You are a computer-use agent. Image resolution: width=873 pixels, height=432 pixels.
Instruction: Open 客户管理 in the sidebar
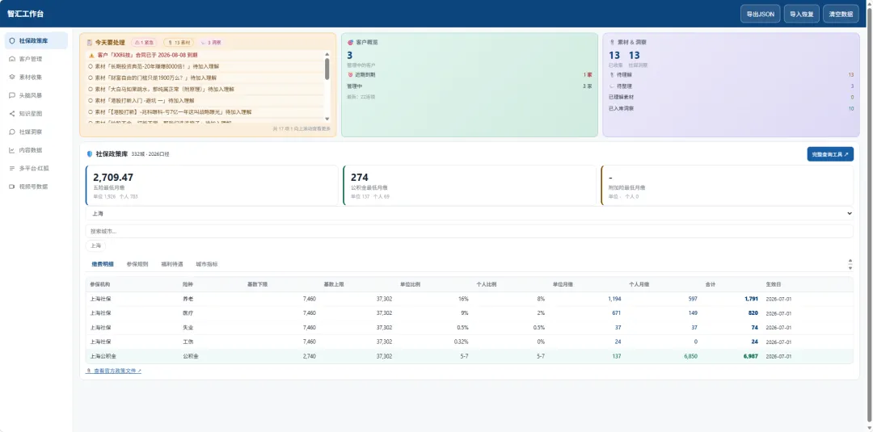(x=36, y=59)
